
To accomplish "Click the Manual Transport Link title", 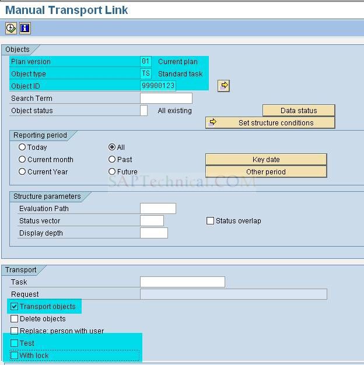I will (x=66, y=10).
